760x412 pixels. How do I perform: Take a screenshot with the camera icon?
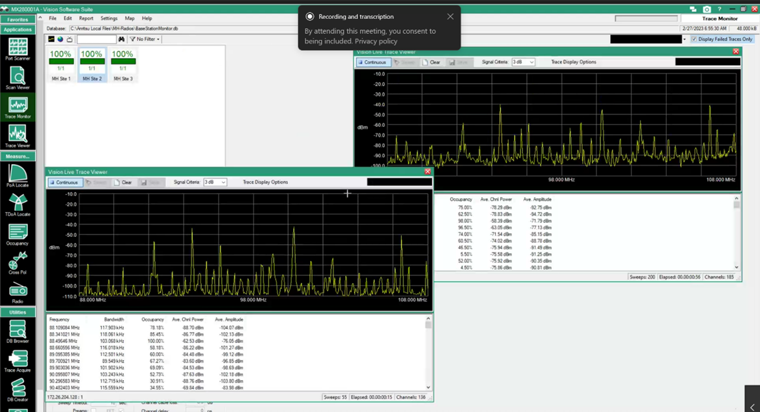tap(707, 9)
